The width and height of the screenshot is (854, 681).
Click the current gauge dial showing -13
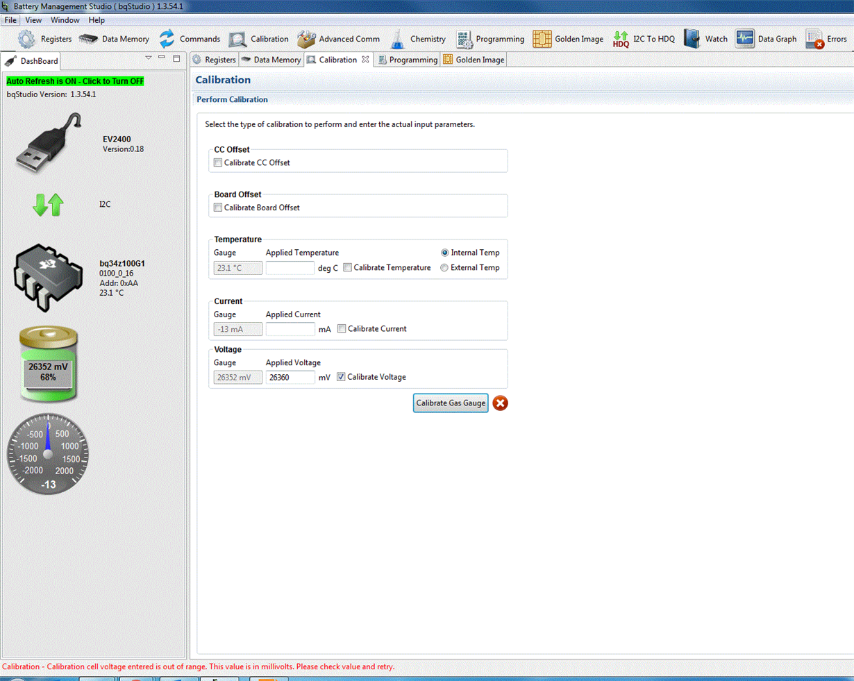click(x=48, y=454)
